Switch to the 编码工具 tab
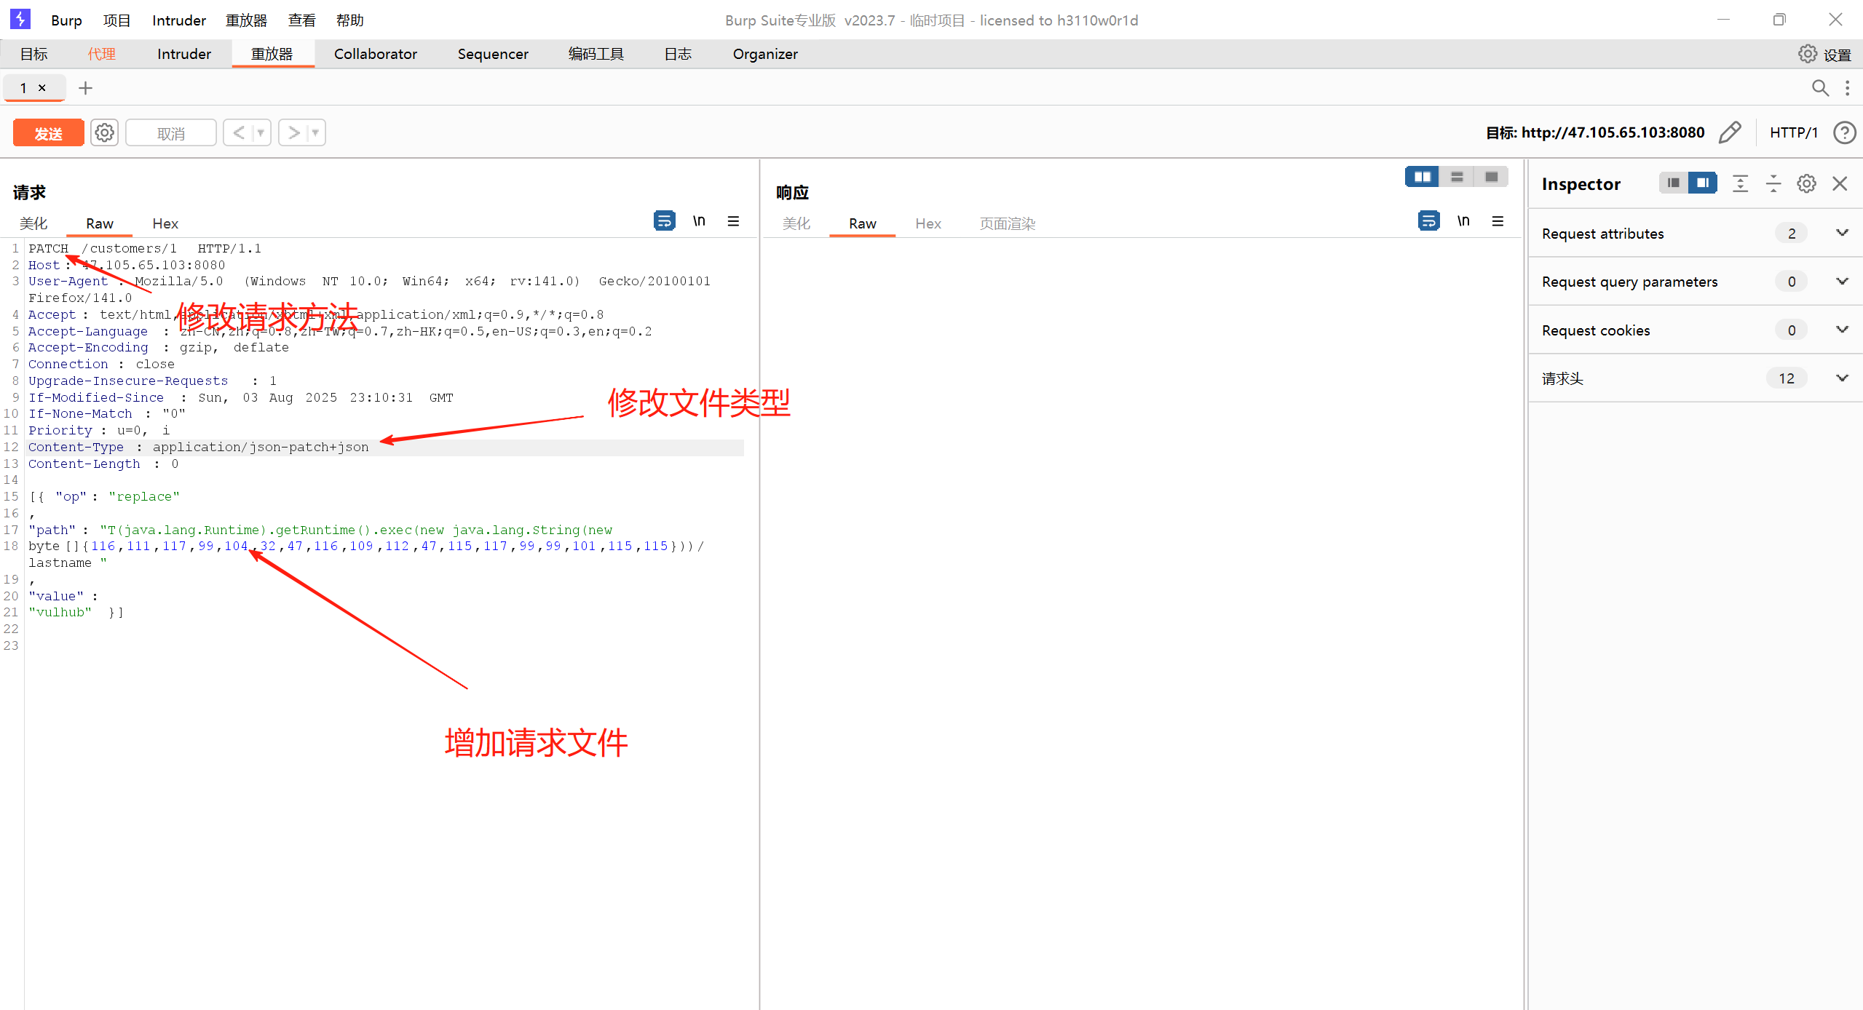1863x1010 pixels. coord(596,54)
